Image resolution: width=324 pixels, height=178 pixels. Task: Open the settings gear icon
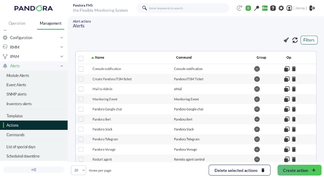pyautogui.click(x=281, y=8)
